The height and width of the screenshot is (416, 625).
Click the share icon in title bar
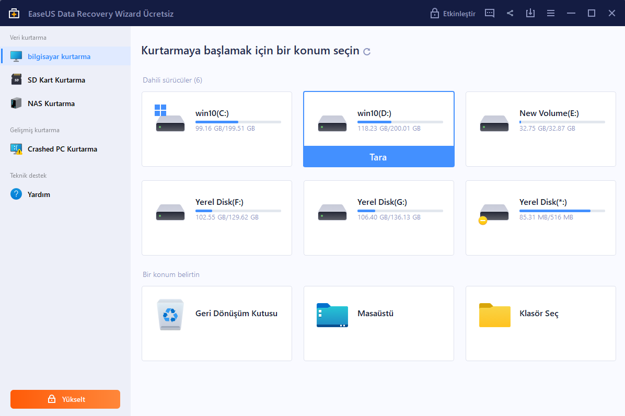[x=510, y=14]
